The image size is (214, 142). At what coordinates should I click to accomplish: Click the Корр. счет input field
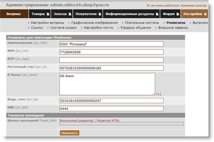pos(111,101)
